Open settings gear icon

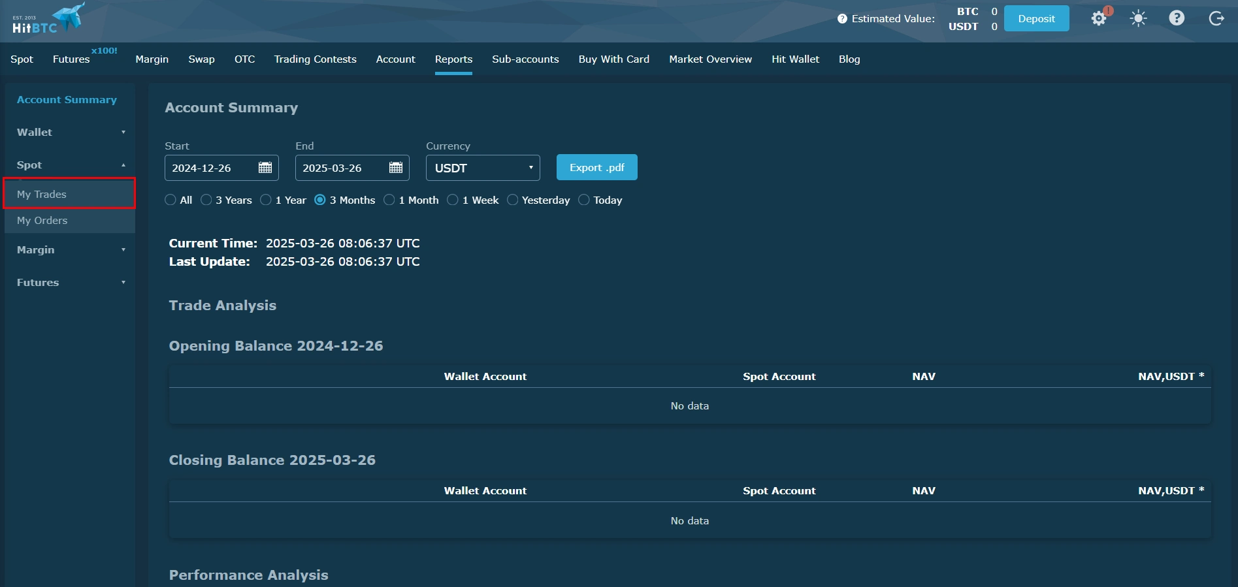click(x=1099, y=19)
